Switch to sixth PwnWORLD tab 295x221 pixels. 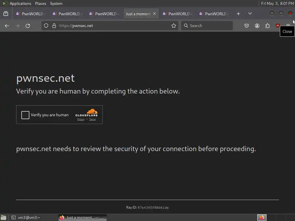coord(214,14)
